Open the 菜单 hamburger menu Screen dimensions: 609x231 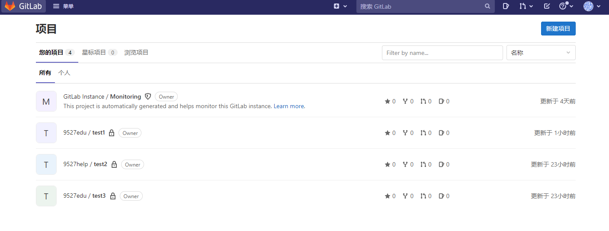(x=63, y=6)
